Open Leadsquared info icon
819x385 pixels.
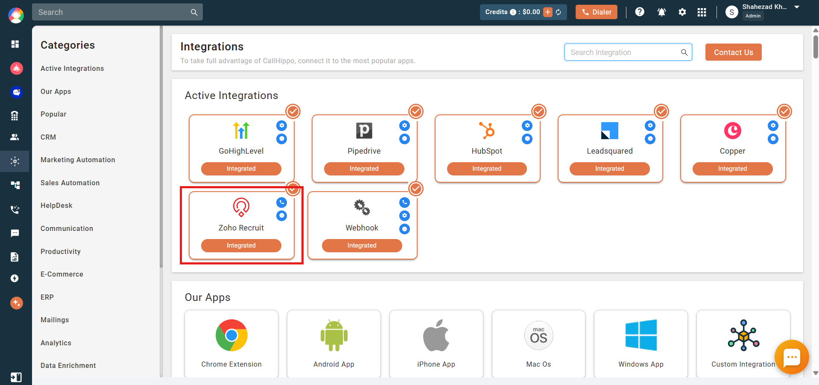650,139
